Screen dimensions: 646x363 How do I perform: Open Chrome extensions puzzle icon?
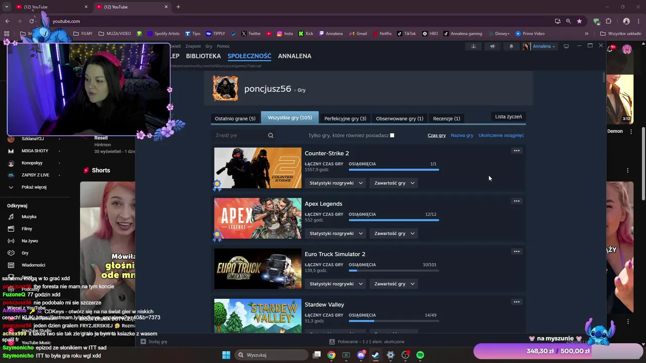(x=609, y=21)
